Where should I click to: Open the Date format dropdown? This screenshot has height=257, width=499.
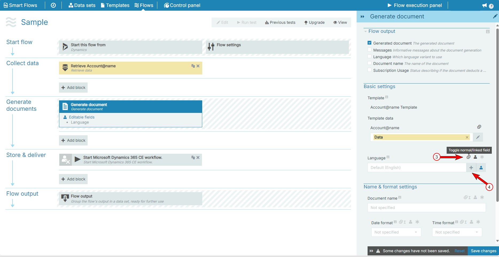click(396, 232)
